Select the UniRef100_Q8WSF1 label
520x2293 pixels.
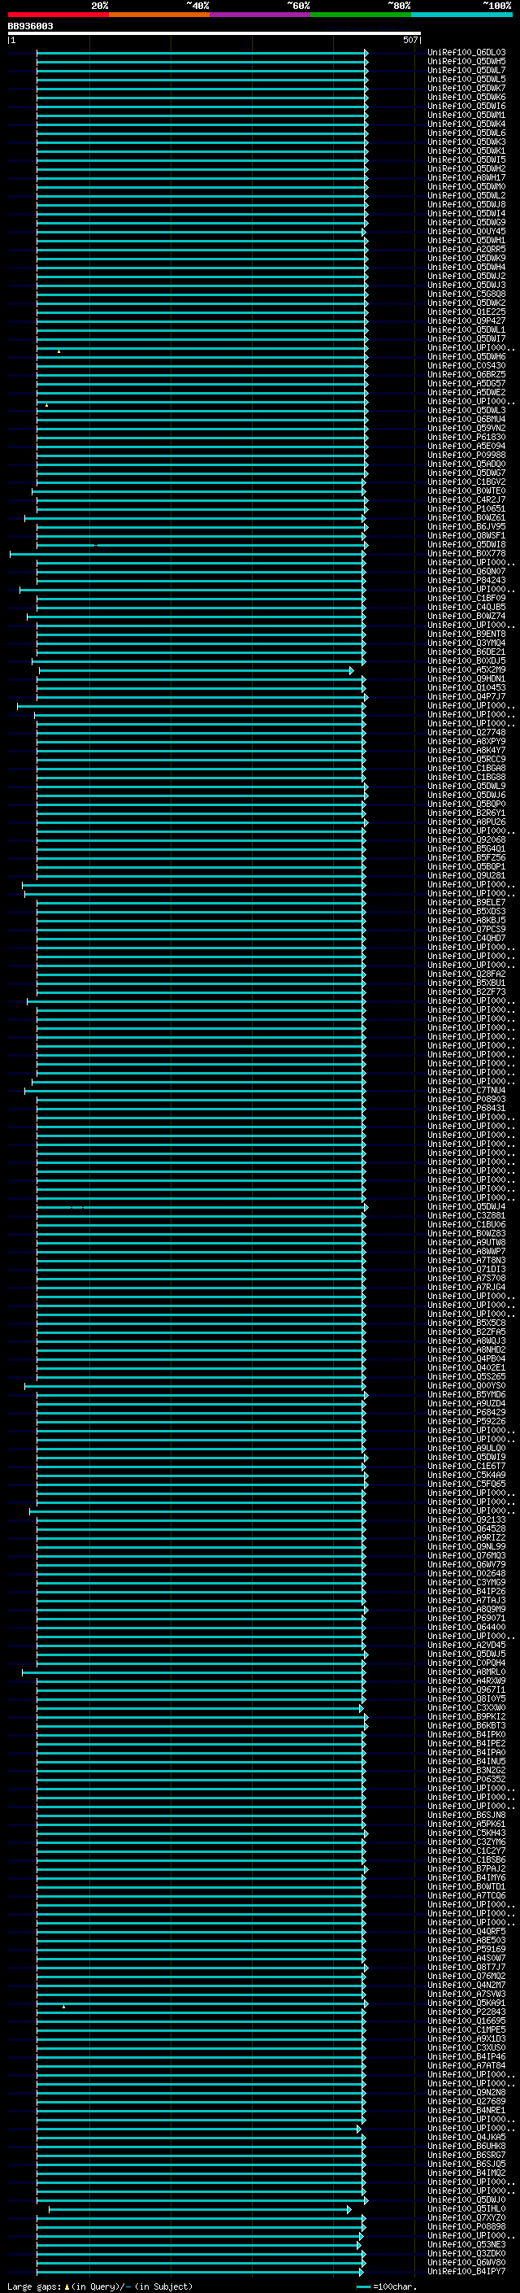click(x=466, y=536)
